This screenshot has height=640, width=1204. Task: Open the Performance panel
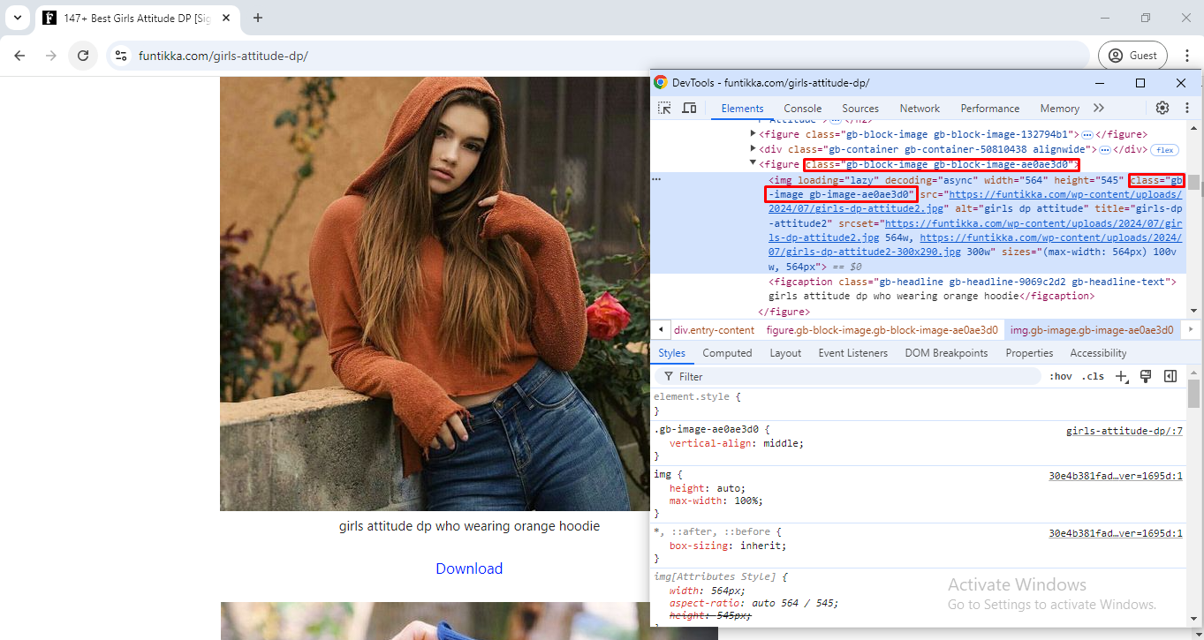pos(989,109)
